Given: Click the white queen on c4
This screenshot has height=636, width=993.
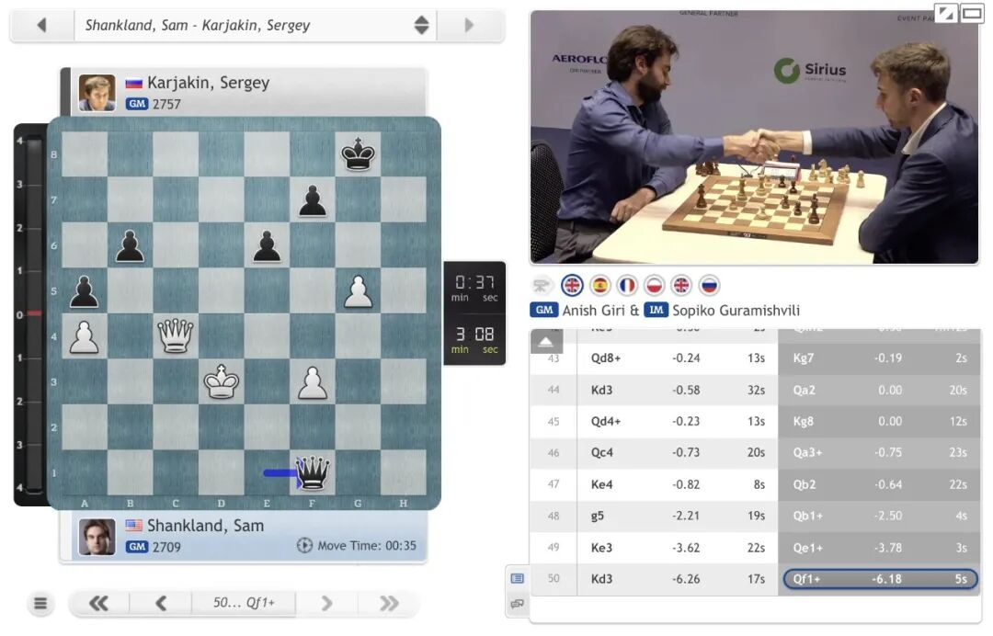Looking at the screenshot, I should pos(176,336).
